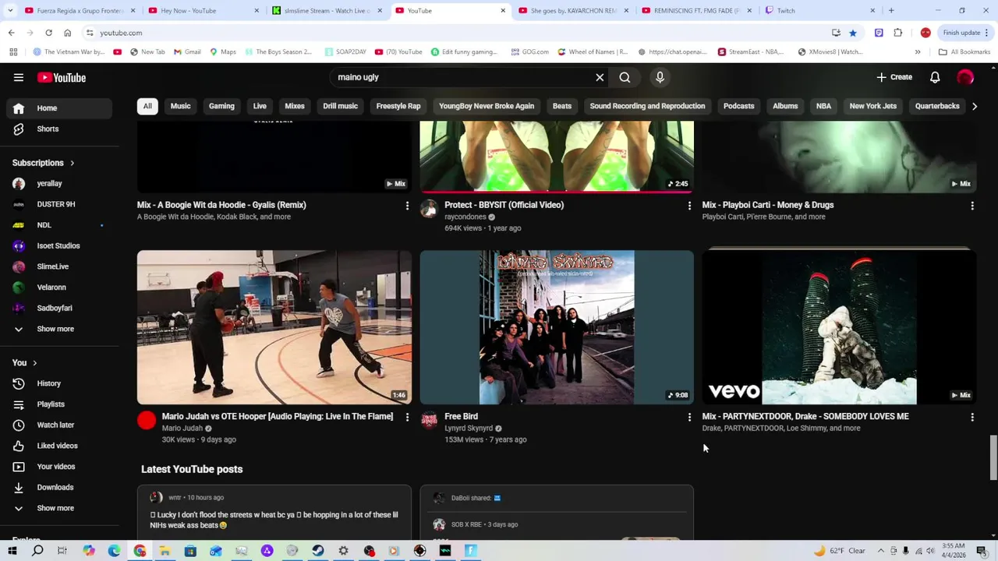The height and width of the screenshot is (561, 998).
Task: Open a new browser tab
Action: pyautogui.click(x=891, y=11)
